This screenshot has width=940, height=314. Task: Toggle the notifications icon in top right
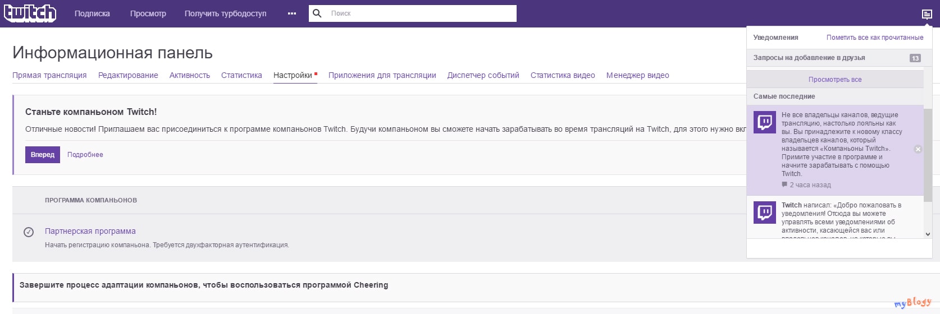click(x=927, y=14)
